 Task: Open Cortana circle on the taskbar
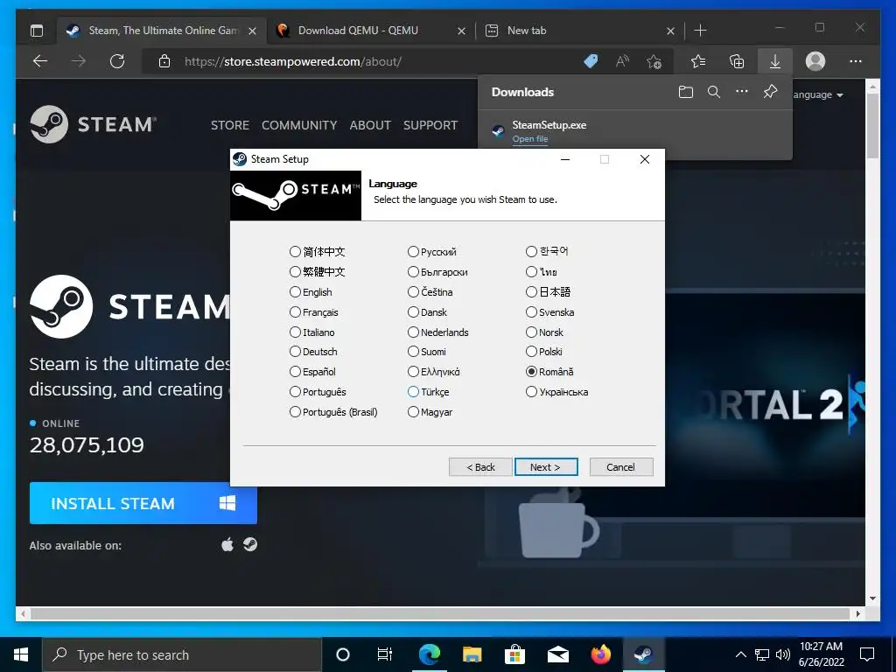(343, 654)
